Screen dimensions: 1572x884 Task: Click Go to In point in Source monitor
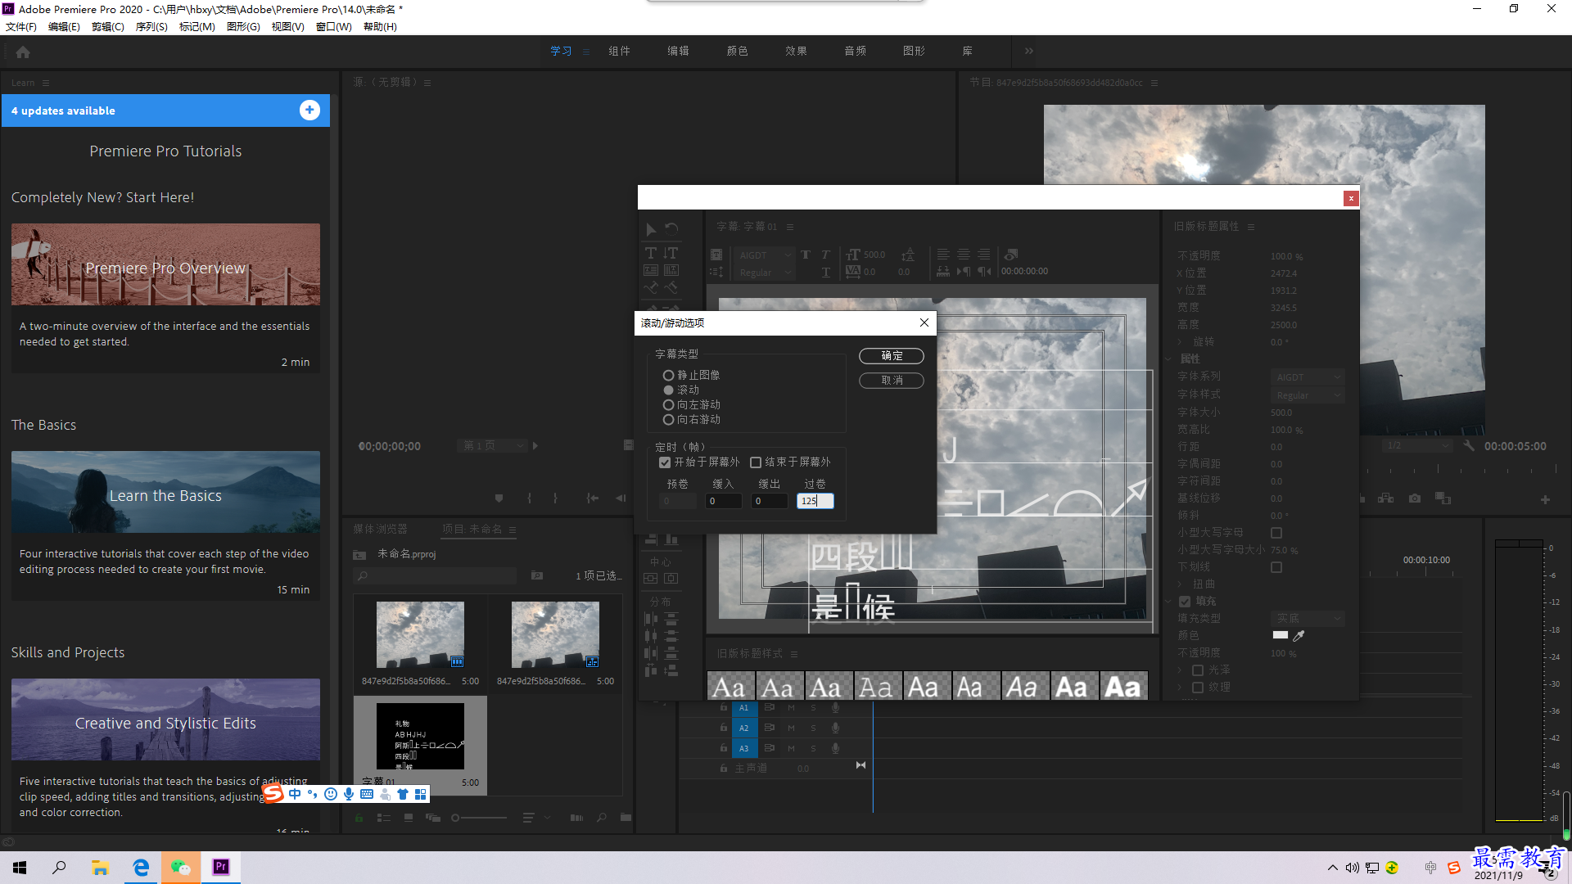click(x=593, y=498)
